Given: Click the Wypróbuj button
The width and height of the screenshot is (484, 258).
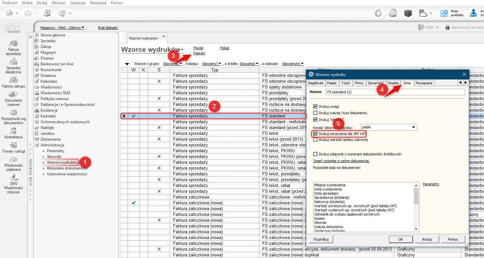Looking at the screenshot, I should point(321,239).
